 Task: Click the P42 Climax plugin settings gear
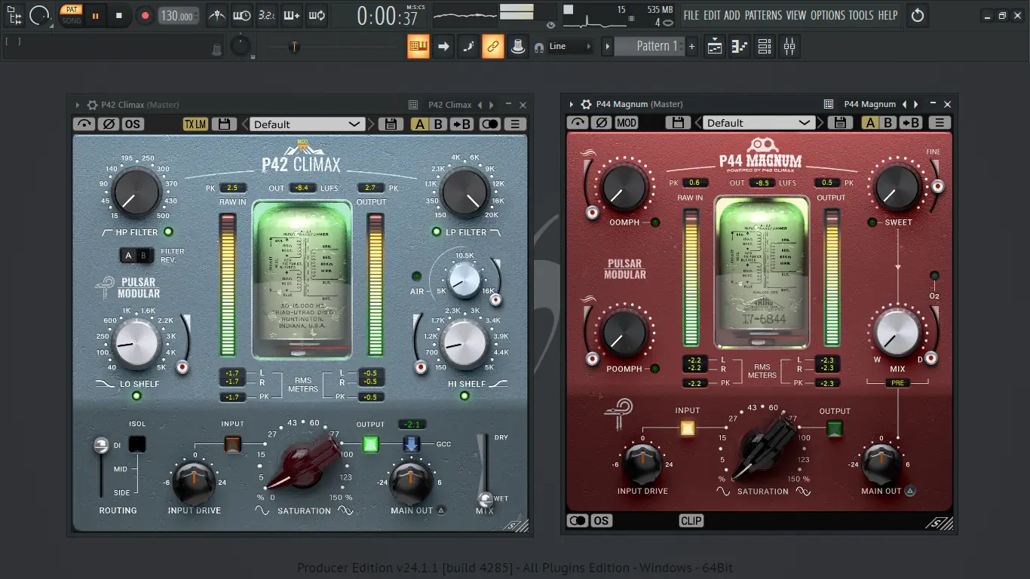pos(93,105)
